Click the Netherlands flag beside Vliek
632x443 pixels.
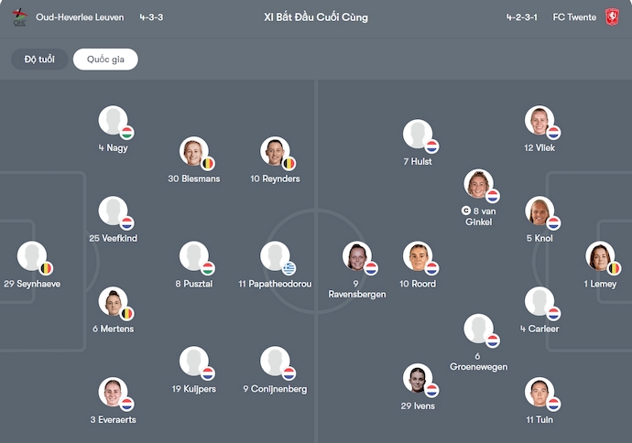point(553,133)
